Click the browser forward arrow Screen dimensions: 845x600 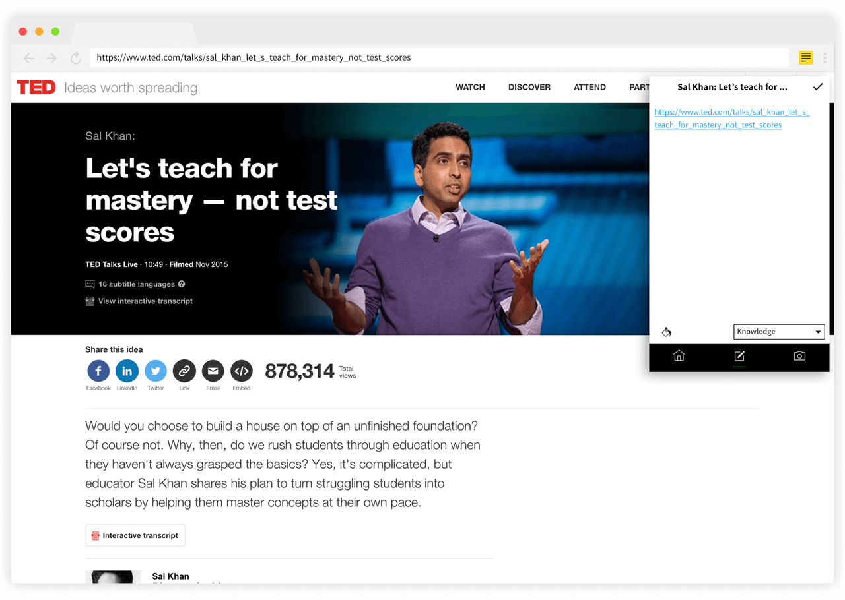coord(51,58)
